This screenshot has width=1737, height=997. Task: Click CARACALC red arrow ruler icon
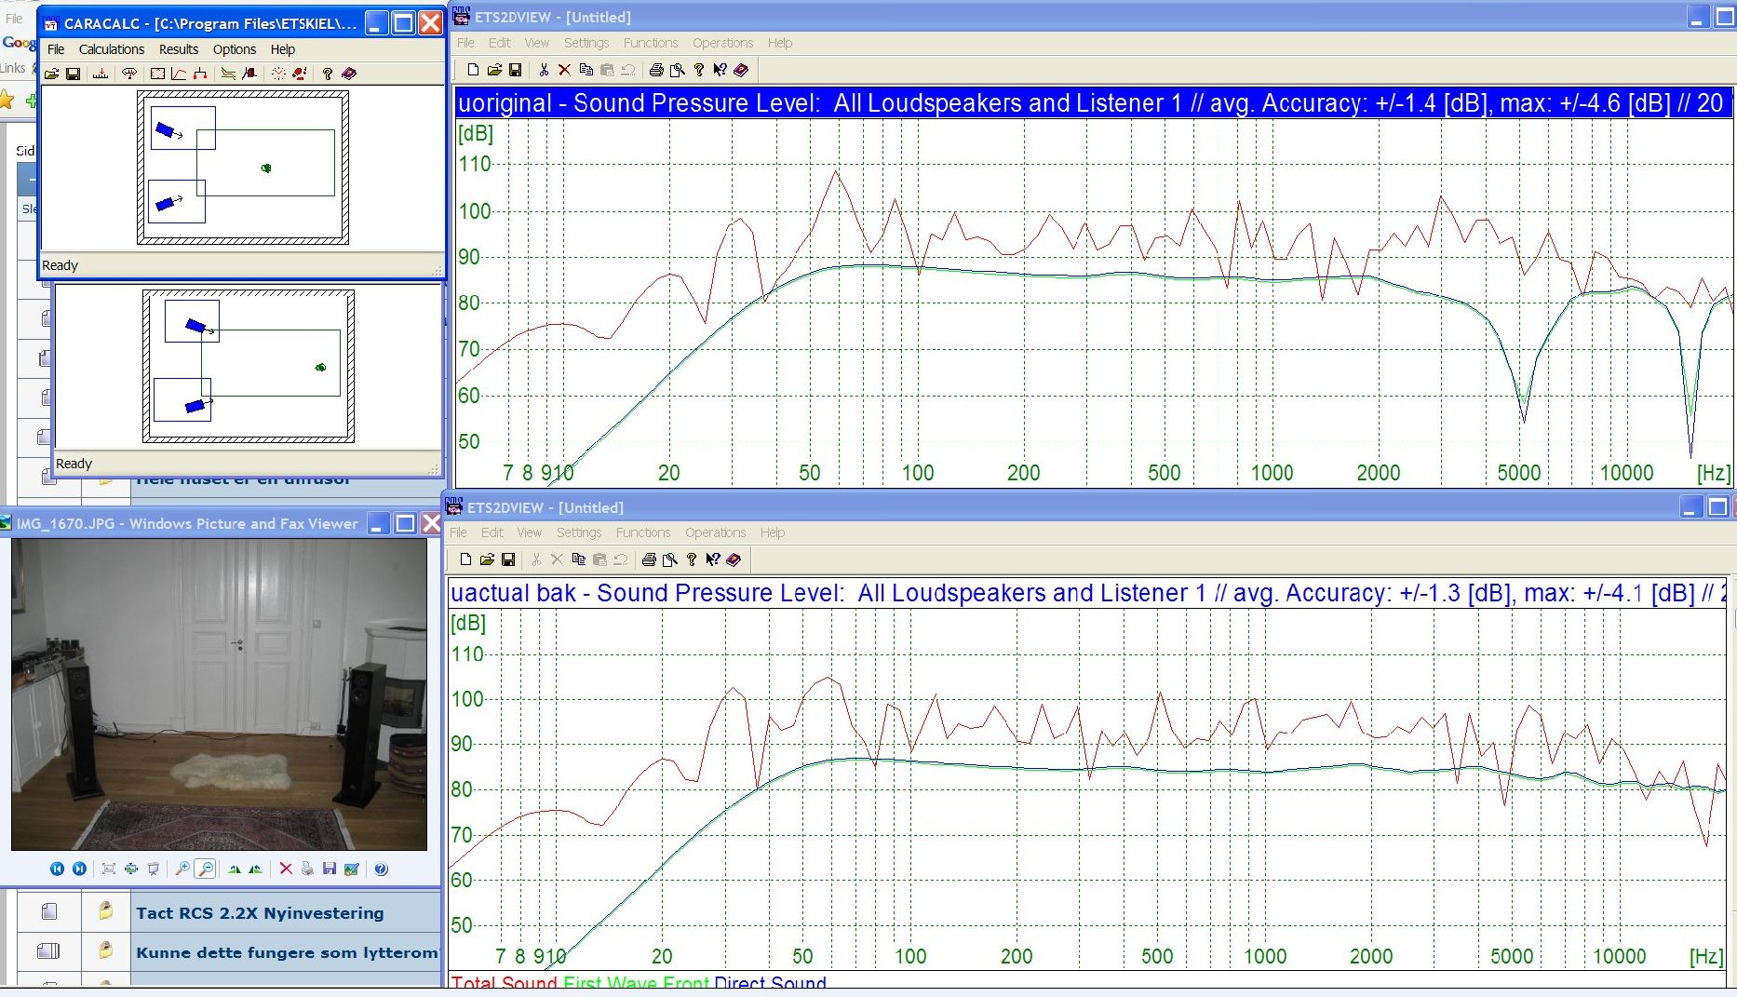coord(101,74)
